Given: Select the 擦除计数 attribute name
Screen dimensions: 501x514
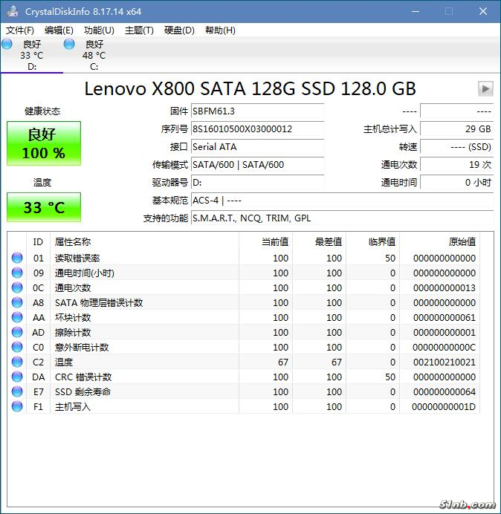Looking at the screenshot, I should coord(73,333).
